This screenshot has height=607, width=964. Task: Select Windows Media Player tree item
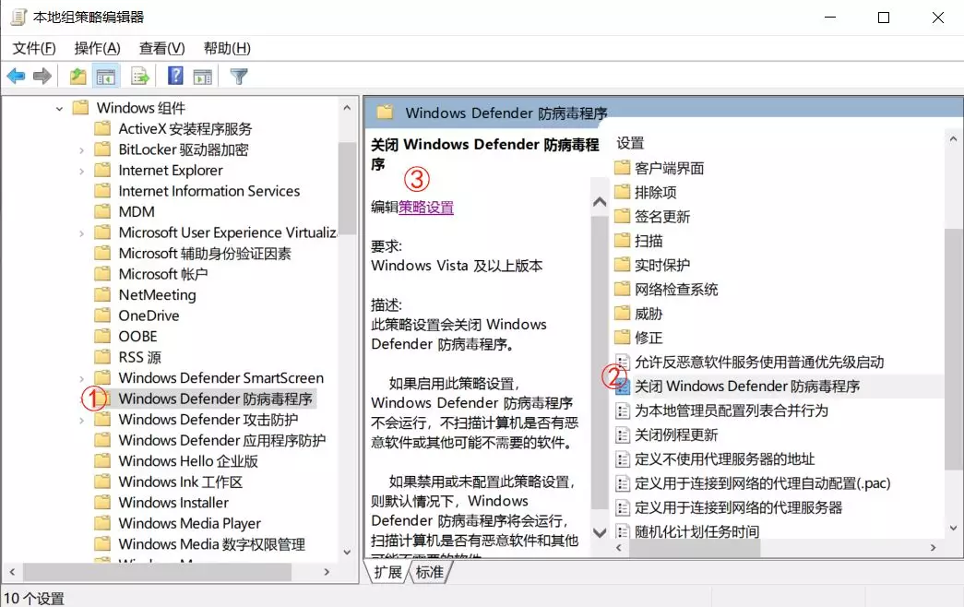(189, 523)
